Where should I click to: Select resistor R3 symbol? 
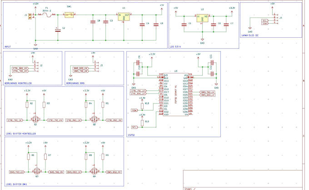44,105
